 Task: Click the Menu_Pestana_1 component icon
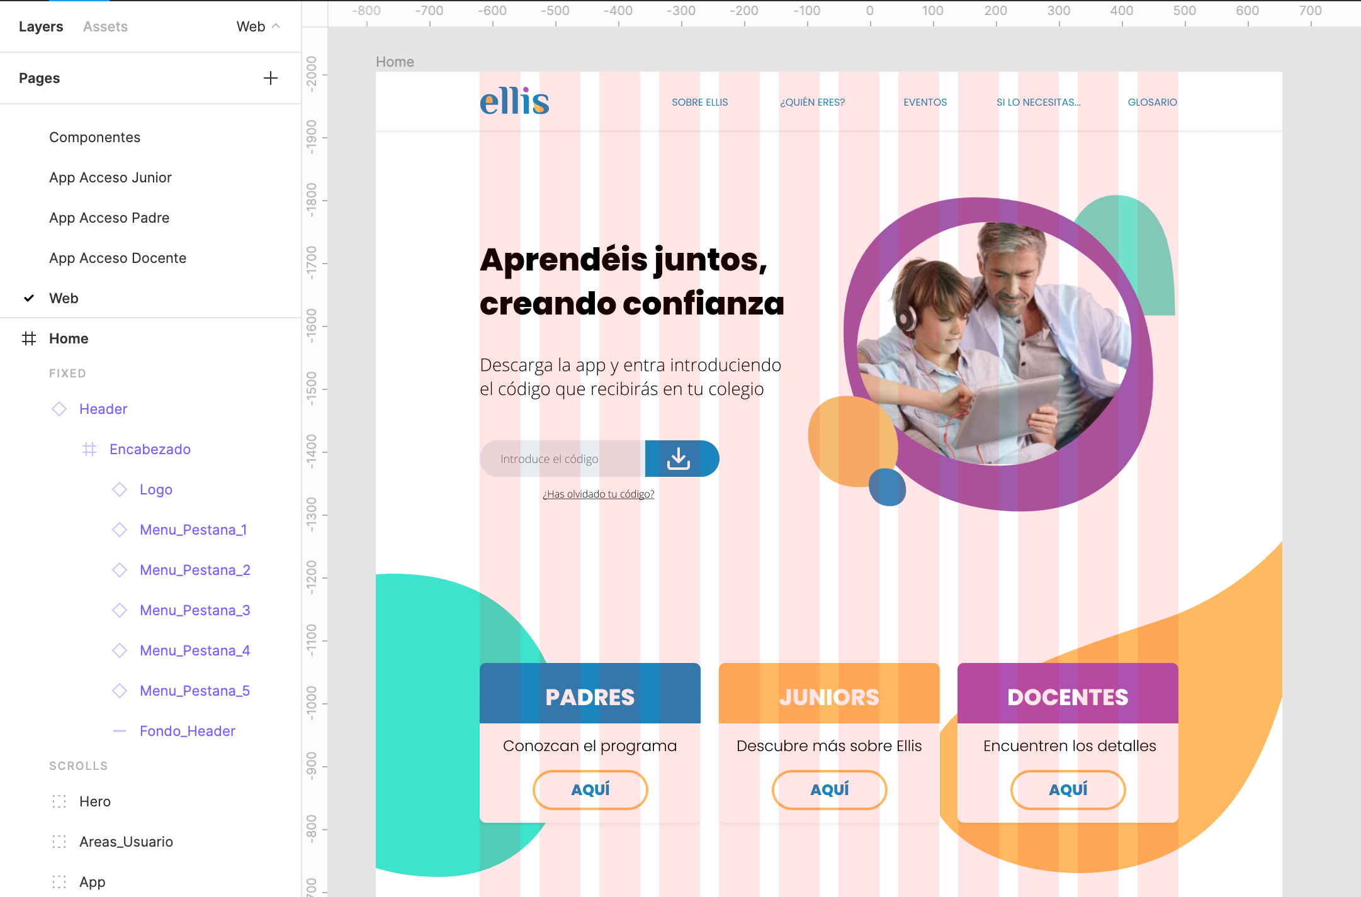120,530
